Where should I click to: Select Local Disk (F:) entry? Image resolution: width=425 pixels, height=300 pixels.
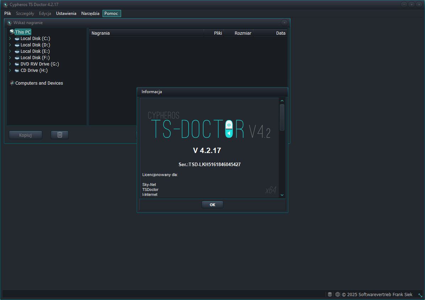point(35,58)
